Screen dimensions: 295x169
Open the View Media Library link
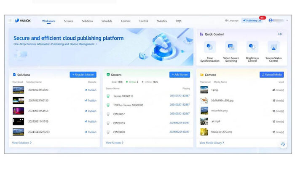click(212, 143)
